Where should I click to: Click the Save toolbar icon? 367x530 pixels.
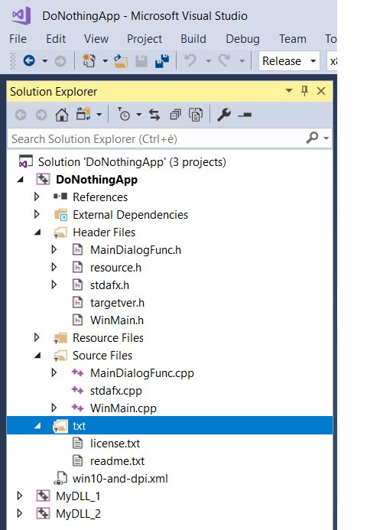(141, 61)
